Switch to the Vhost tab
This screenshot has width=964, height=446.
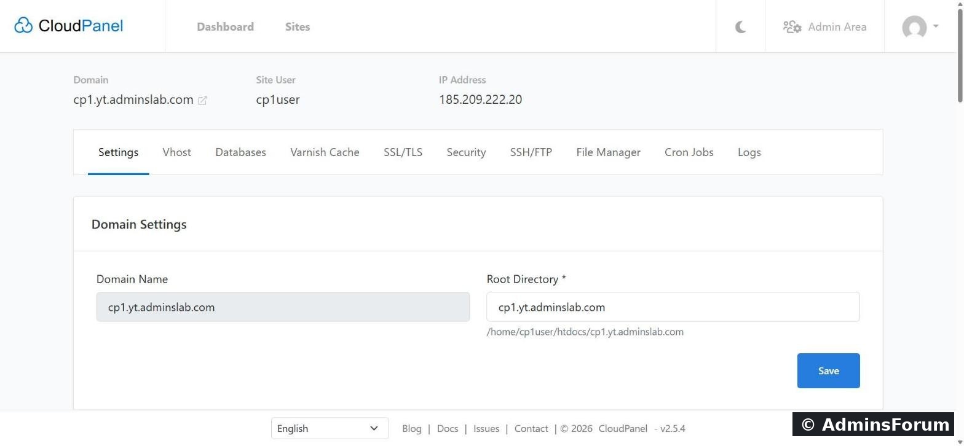[x=176, y=152]
